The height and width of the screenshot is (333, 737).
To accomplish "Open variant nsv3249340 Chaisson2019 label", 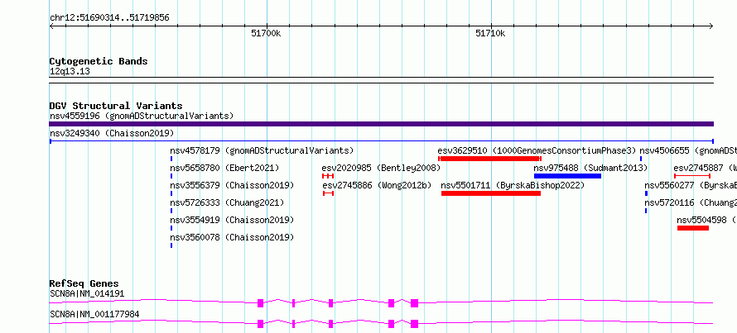I will click(x=112, y=133).
